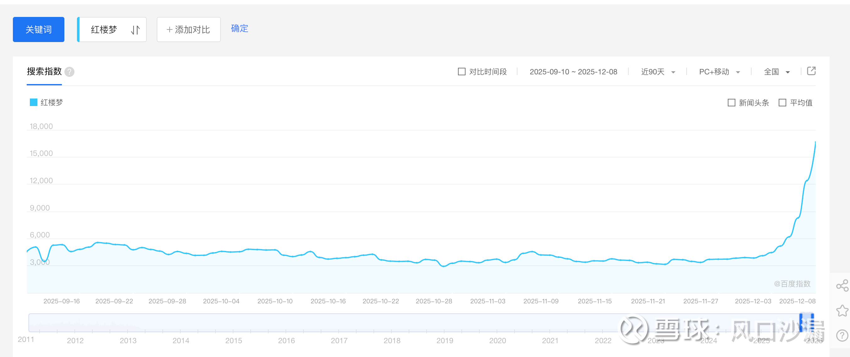Click the swap arrows icon next to 红楼梦
850x357 pixels.
135,30
